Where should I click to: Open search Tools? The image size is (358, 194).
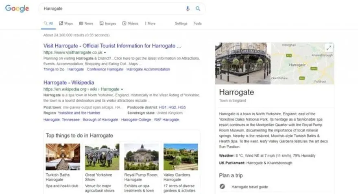coord(198,24)
